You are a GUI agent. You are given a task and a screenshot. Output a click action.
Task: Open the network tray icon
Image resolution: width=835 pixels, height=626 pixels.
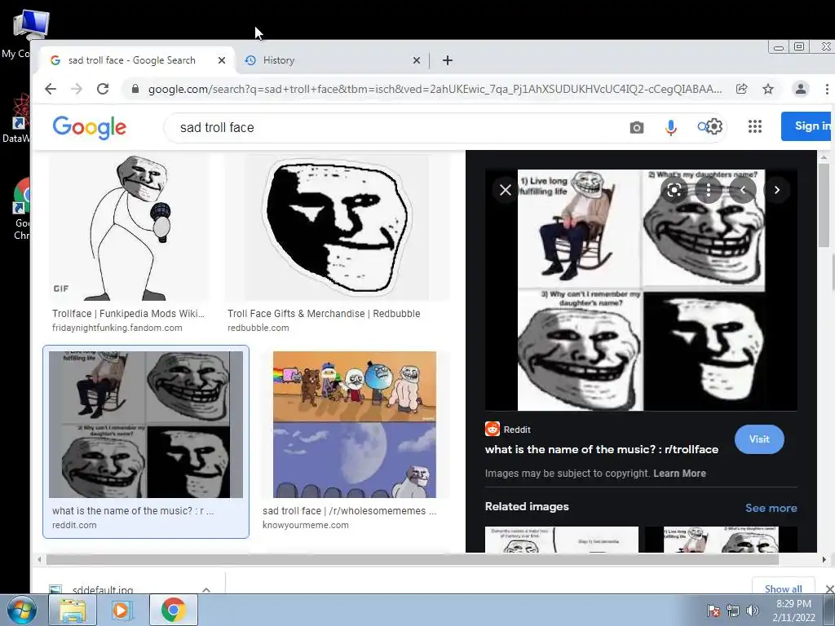(x=733, y=611)
